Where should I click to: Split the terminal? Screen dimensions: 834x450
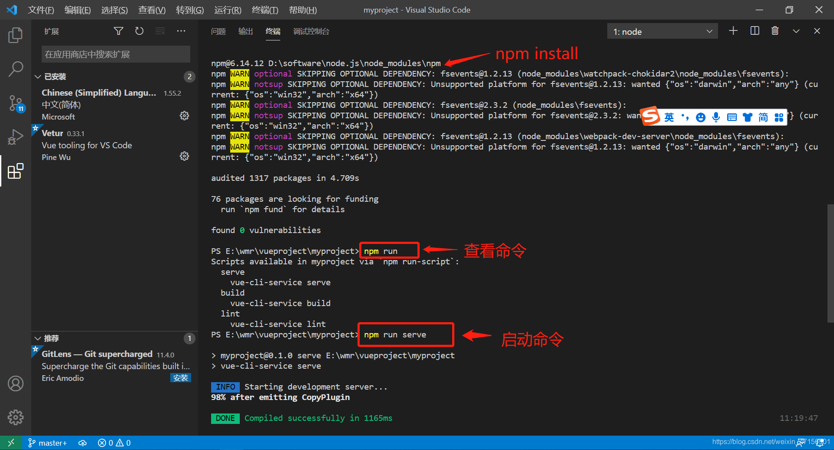[755, 31]
